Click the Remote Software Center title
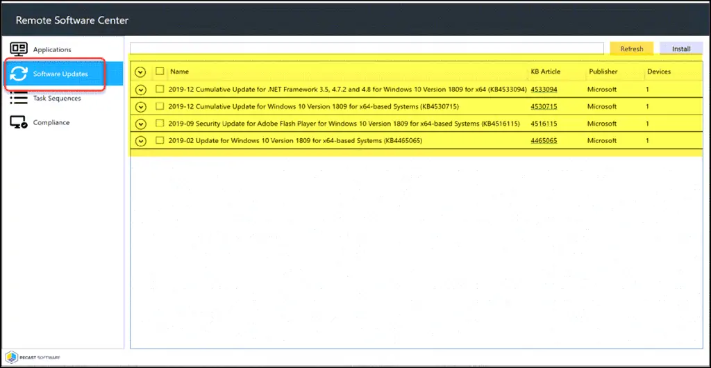711x368 pixels. 72,20
